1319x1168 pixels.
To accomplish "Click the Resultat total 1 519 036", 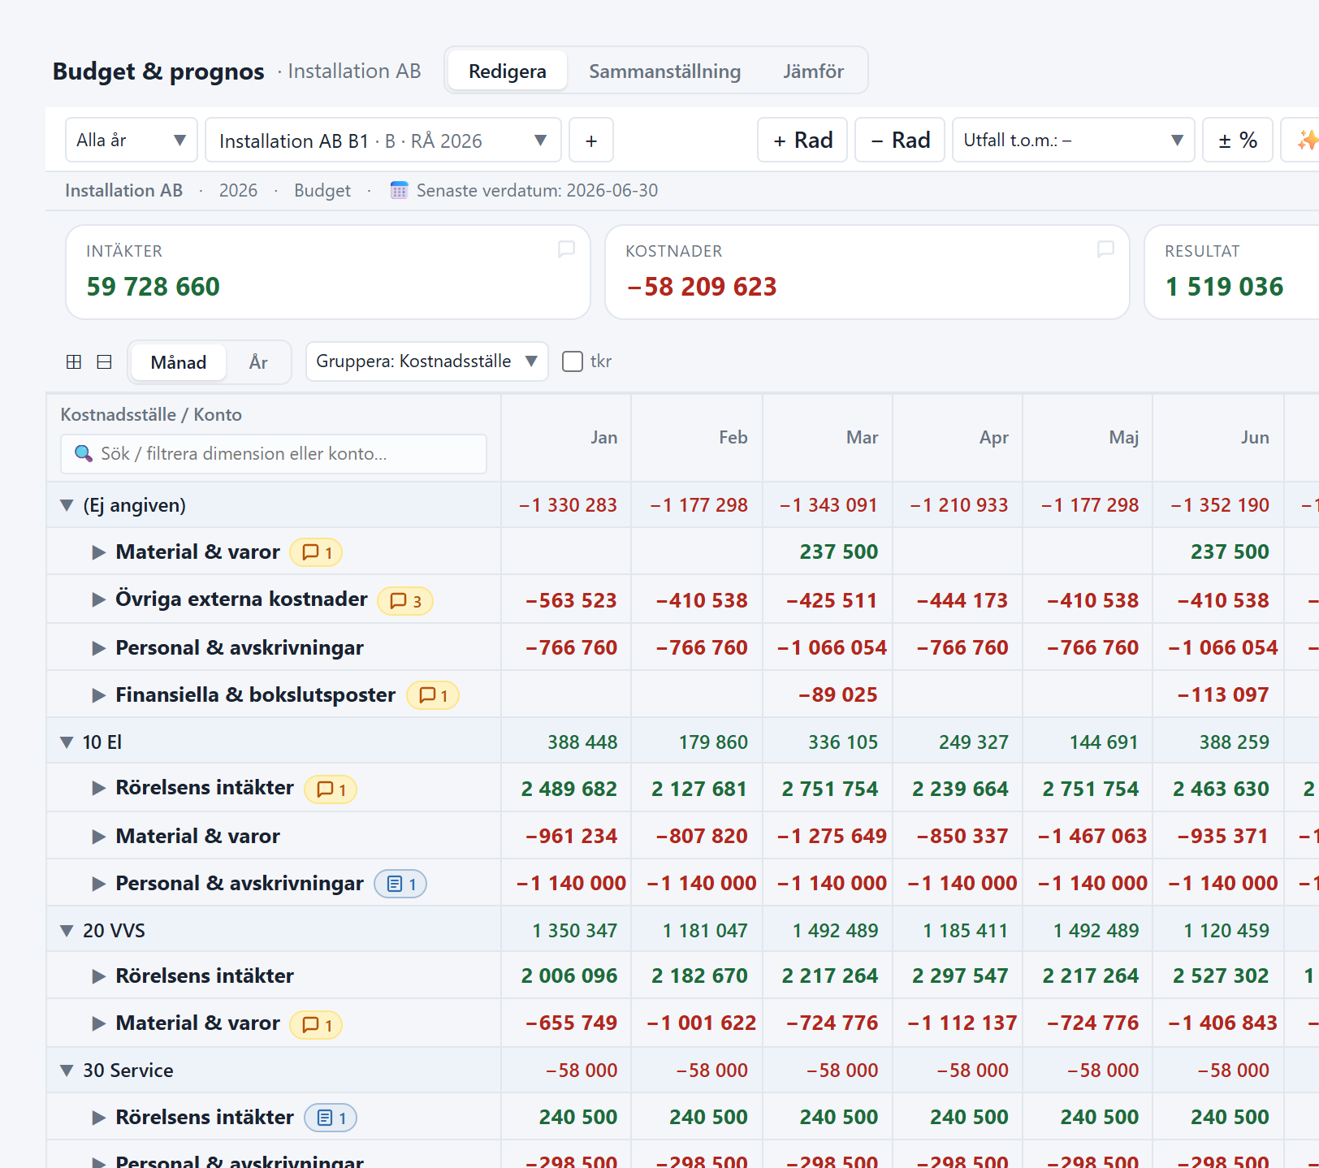I will pyautogui.click(x=1224, y=287).
